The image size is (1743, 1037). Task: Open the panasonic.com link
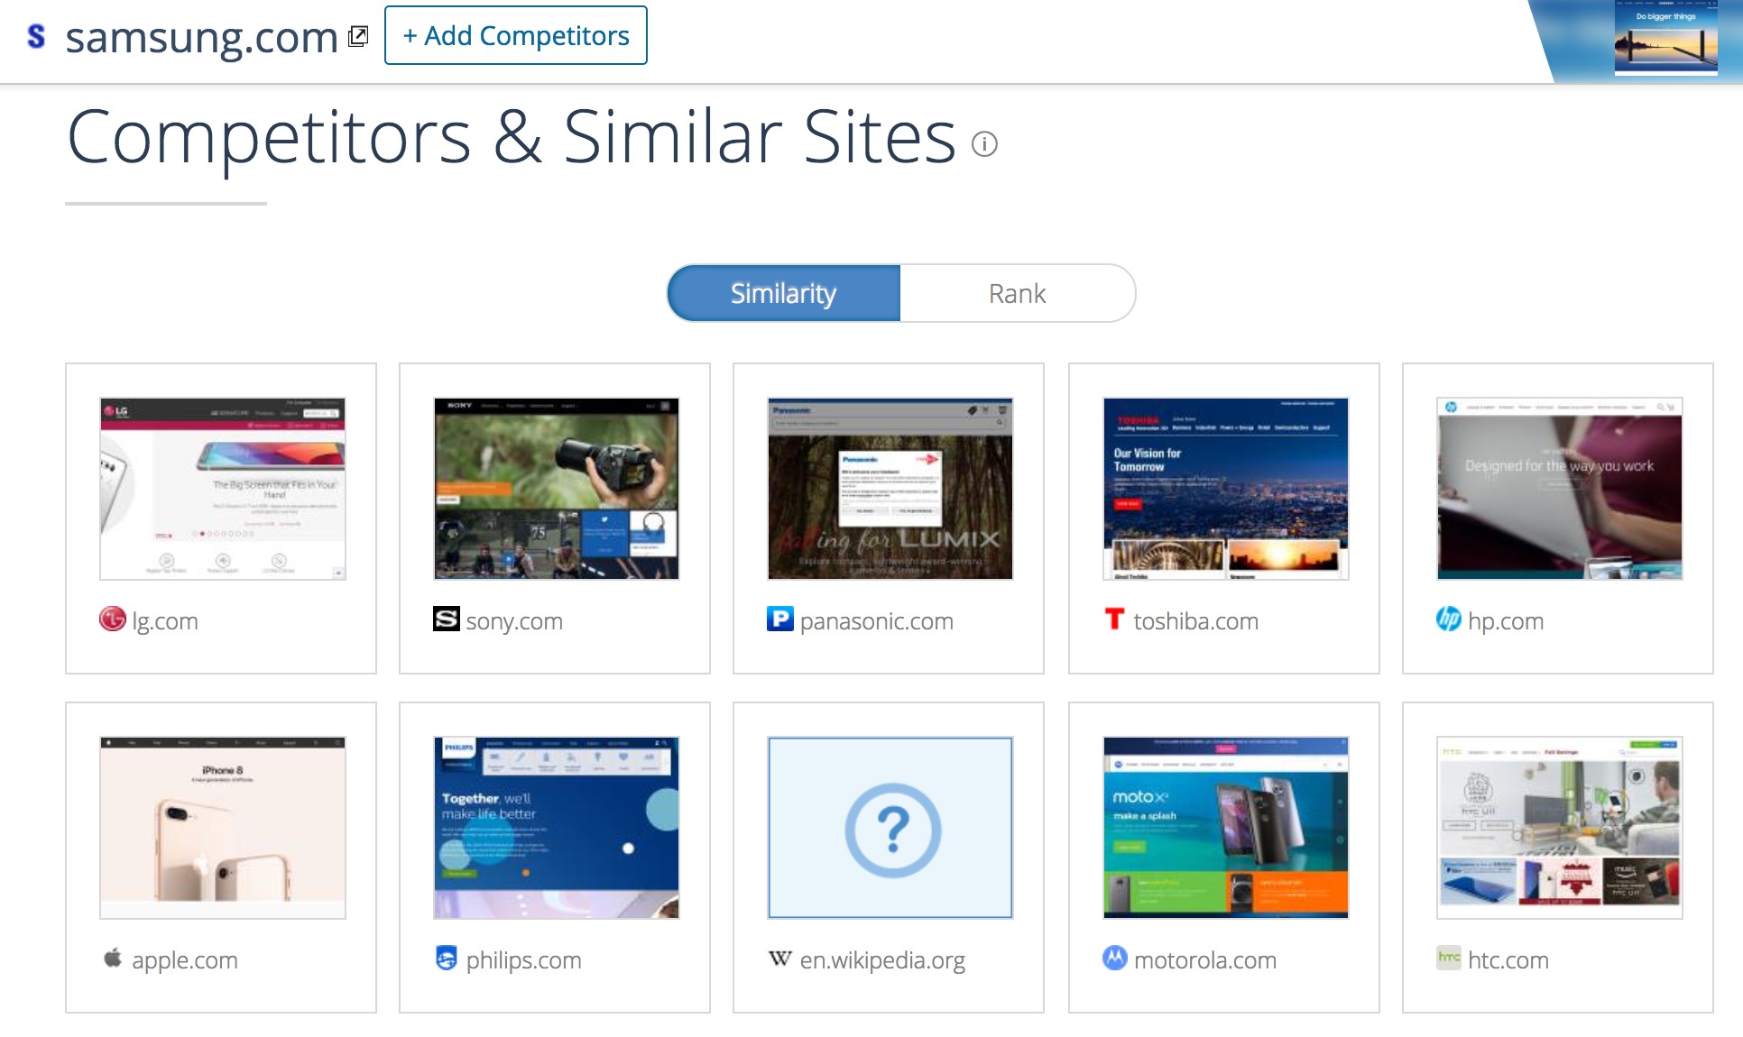(877, 620)
